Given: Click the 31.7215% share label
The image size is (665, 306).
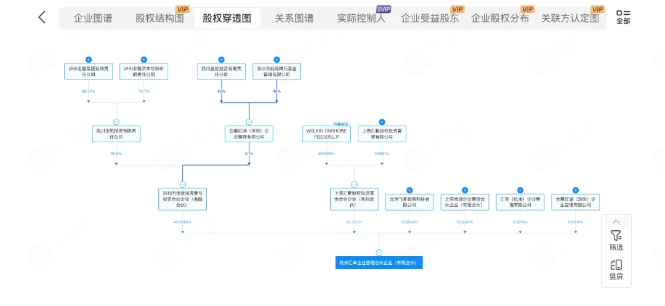Looking at the screenshot, I should (354, 222).
